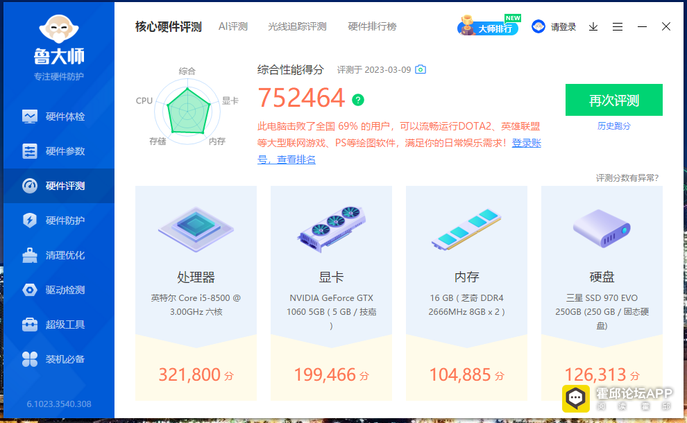Click the version number 6.1023.3540.308

tap(59, 404)
